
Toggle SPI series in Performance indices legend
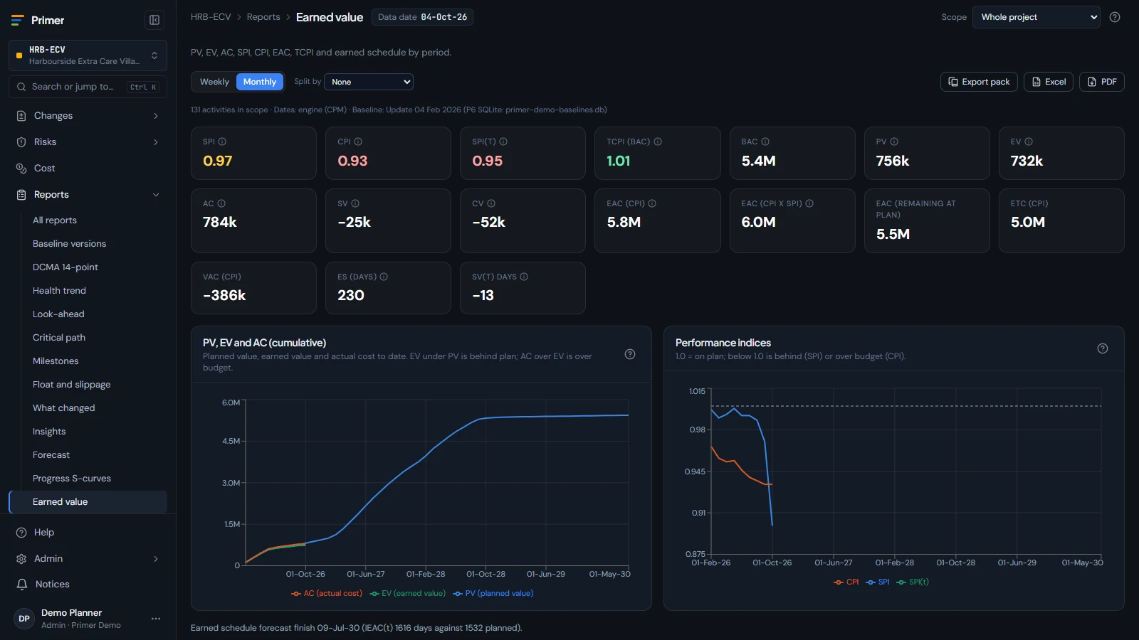(878, 582)
